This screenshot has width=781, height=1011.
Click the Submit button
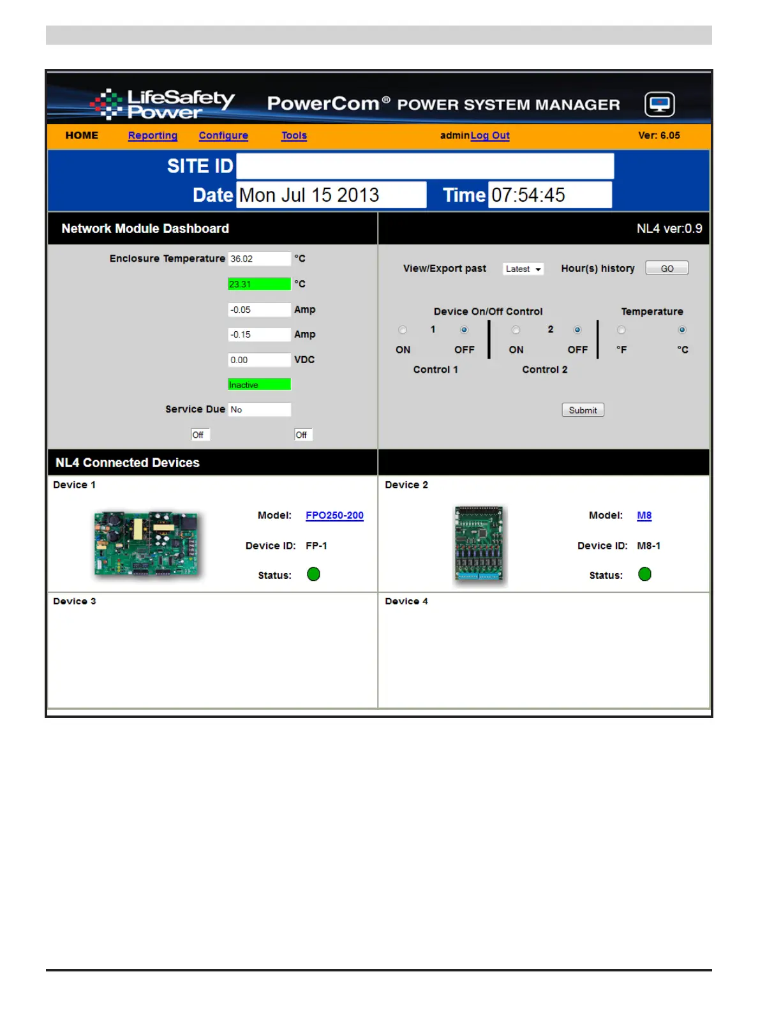583,410
